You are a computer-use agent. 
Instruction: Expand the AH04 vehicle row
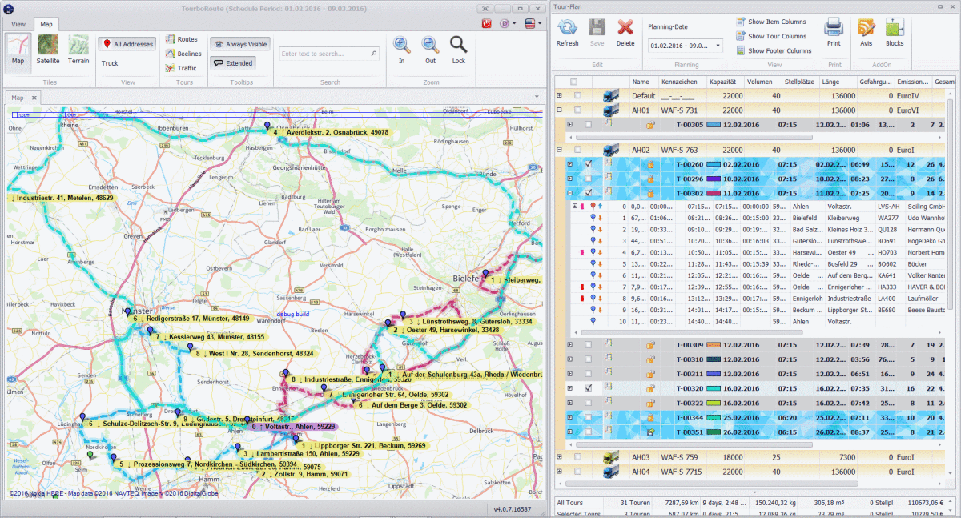(x=559, y=471)
